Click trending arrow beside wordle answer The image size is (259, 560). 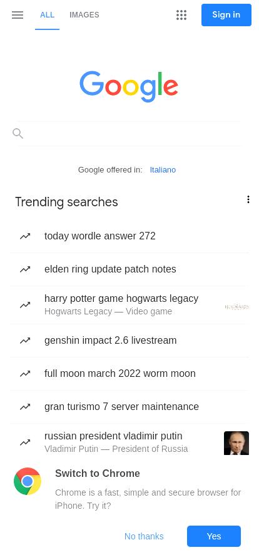pyautogui.click(x=25, y=236)
